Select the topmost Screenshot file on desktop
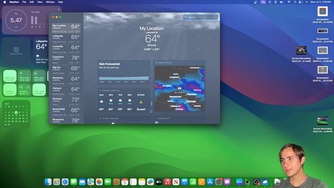 point(323,15)
